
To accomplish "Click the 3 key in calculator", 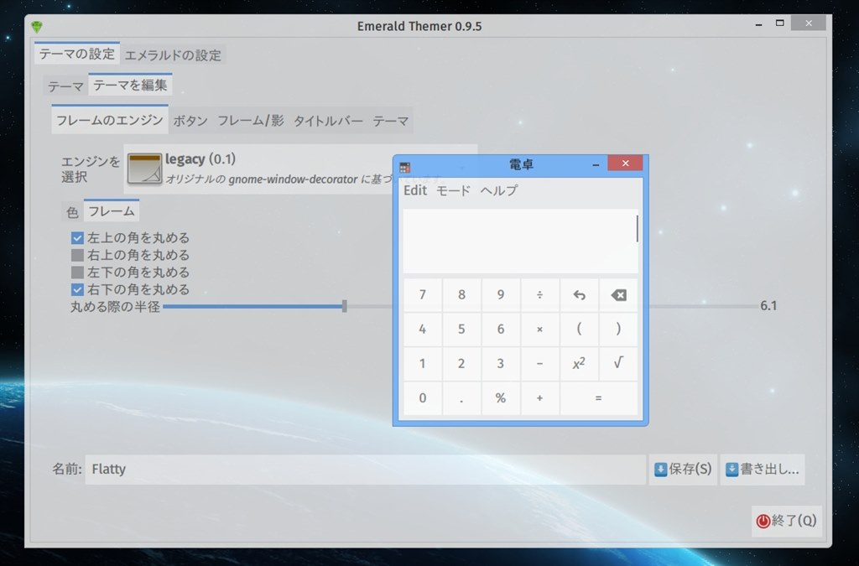I will pos(501,363).
